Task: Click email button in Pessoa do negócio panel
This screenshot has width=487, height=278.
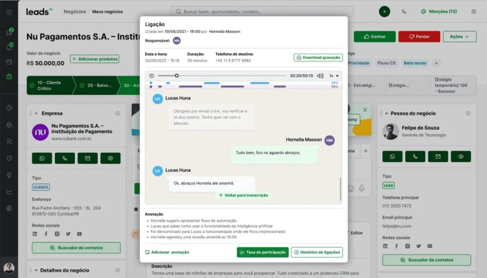Action: pos(438,157)
